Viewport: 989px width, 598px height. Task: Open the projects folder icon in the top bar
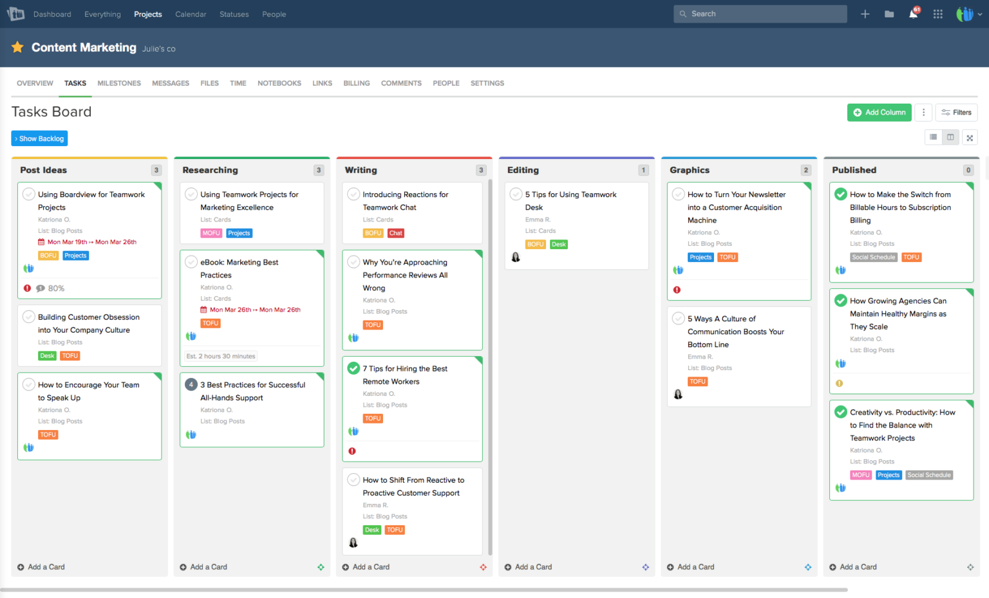[889, 13]
